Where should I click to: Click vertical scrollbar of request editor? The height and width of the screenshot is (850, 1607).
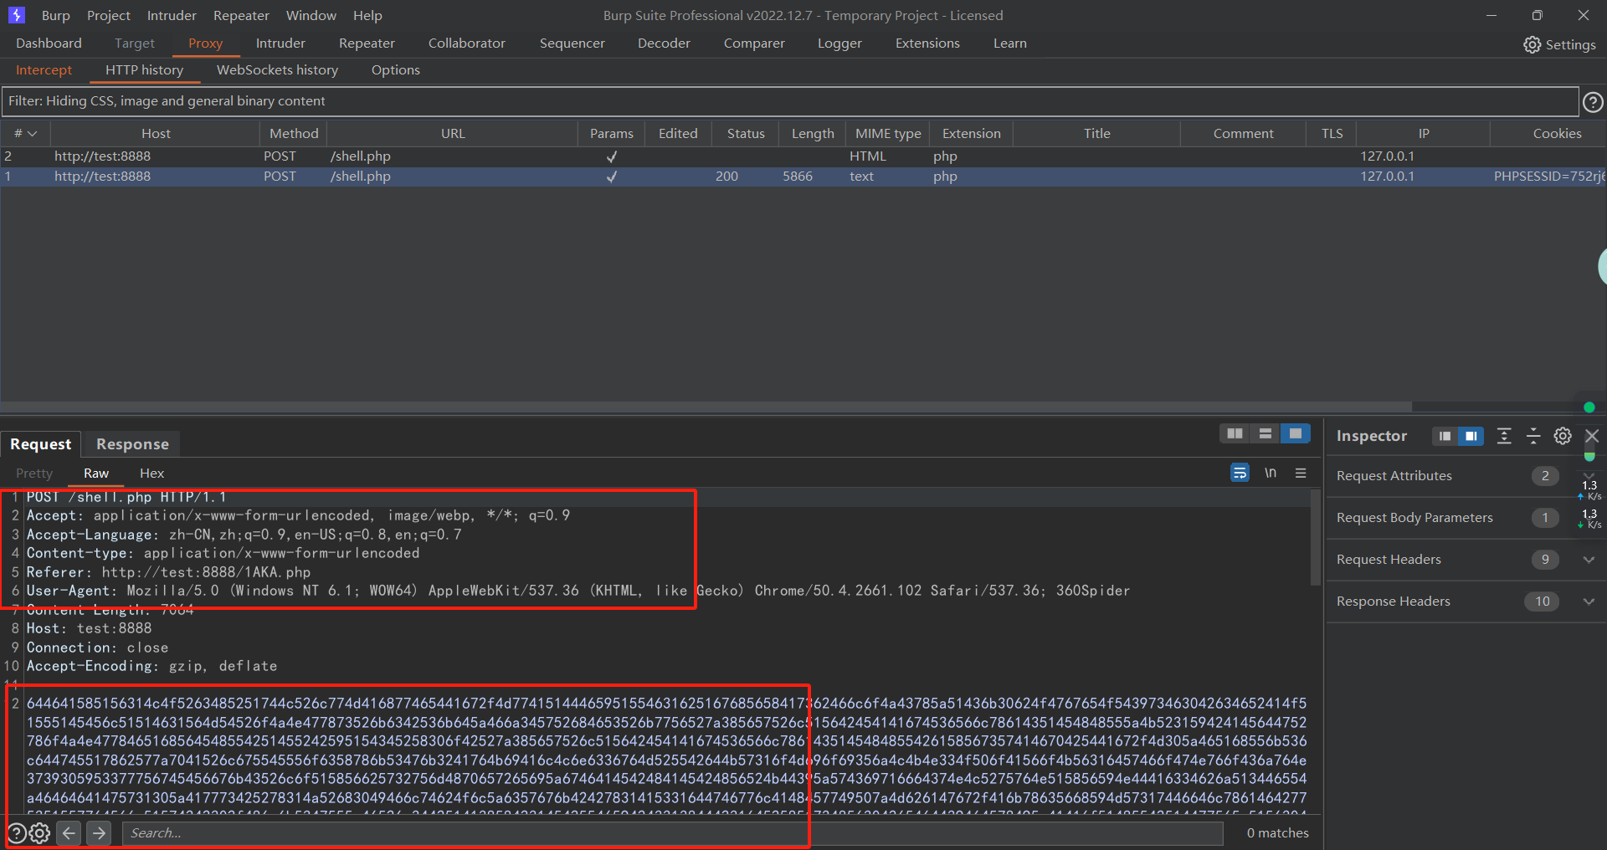point(1316,537)
